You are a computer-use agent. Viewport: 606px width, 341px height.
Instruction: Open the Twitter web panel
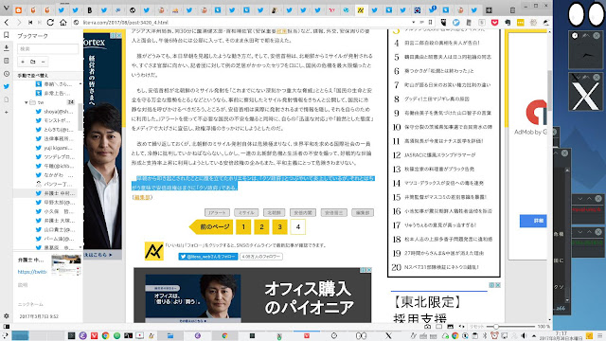(x=7, y=86)
